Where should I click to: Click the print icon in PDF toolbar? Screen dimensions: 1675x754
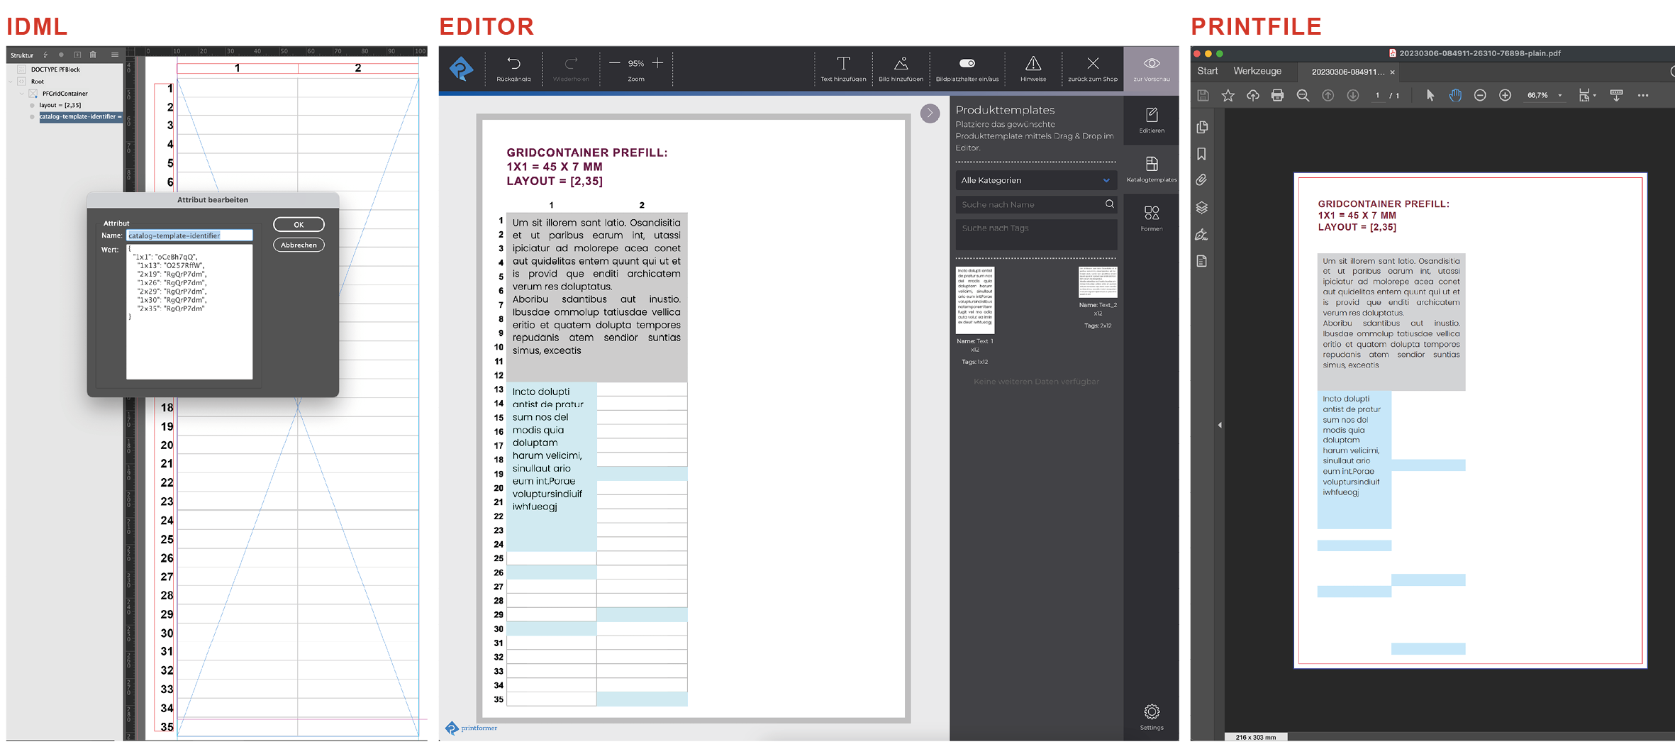point(1277,96)
